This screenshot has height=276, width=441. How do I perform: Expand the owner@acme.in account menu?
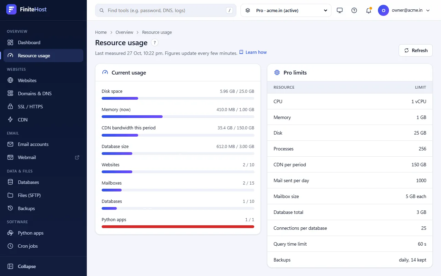click(404, 10)
